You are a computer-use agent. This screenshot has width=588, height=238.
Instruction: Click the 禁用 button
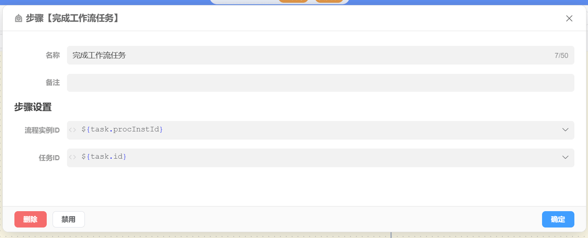[x=69, y=219]
